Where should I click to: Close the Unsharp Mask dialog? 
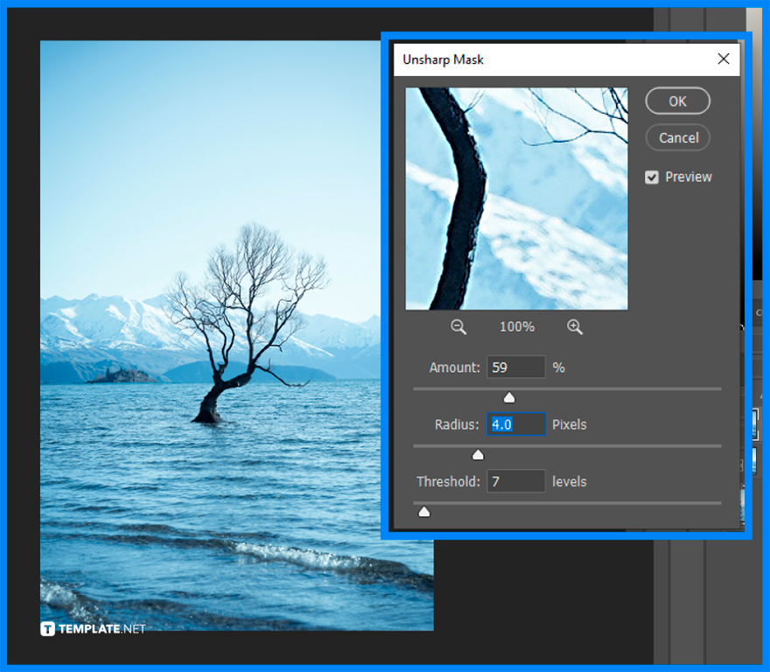click(723, 59)
